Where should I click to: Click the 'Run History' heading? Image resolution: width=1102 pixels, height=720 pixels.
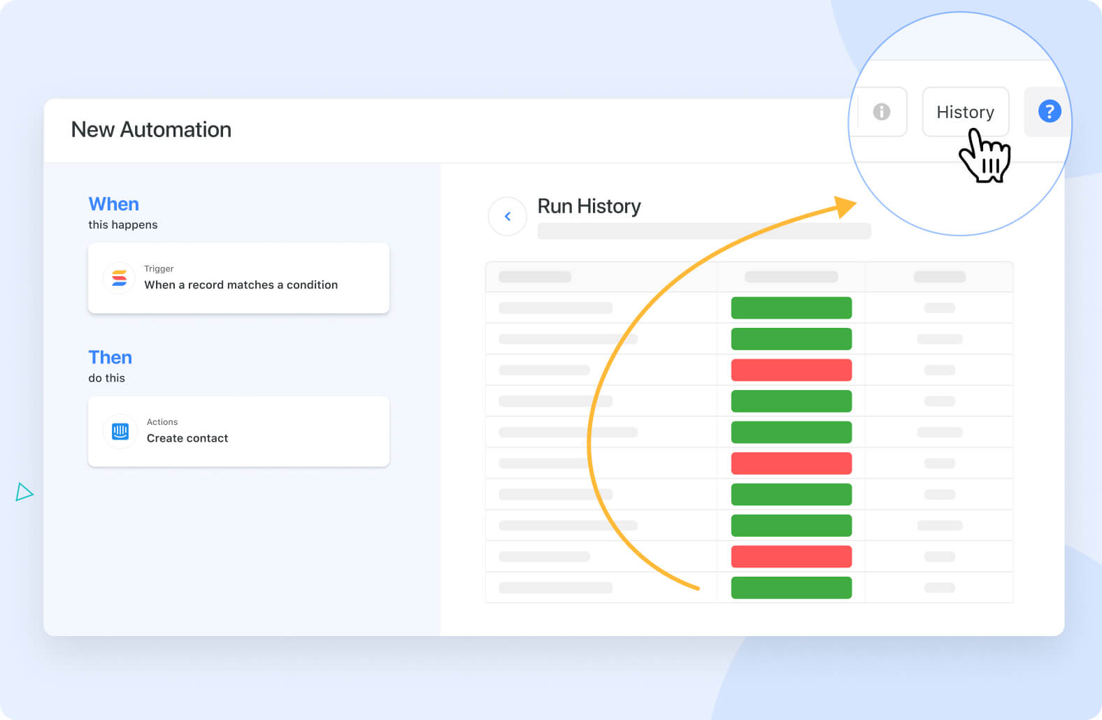click(589, 206)
